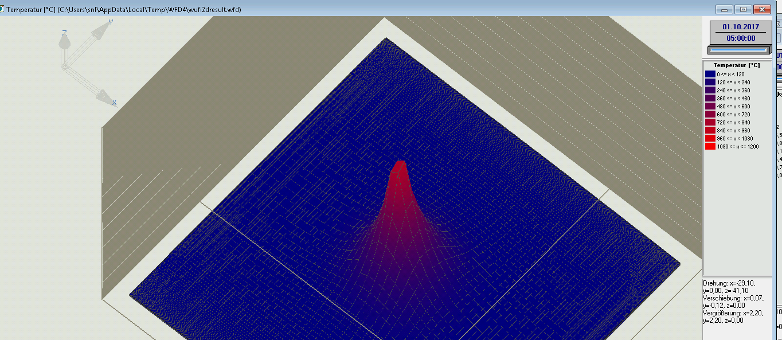Click the time progress bar under 05:00:00
Viewport: 782px width, 340px height.
(741, 50)
